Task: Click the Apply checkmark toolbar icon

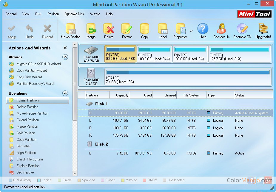Action: (x=12, y=28)
